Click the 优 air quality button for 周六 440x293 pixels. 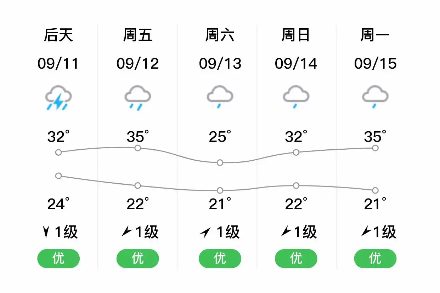220,259
